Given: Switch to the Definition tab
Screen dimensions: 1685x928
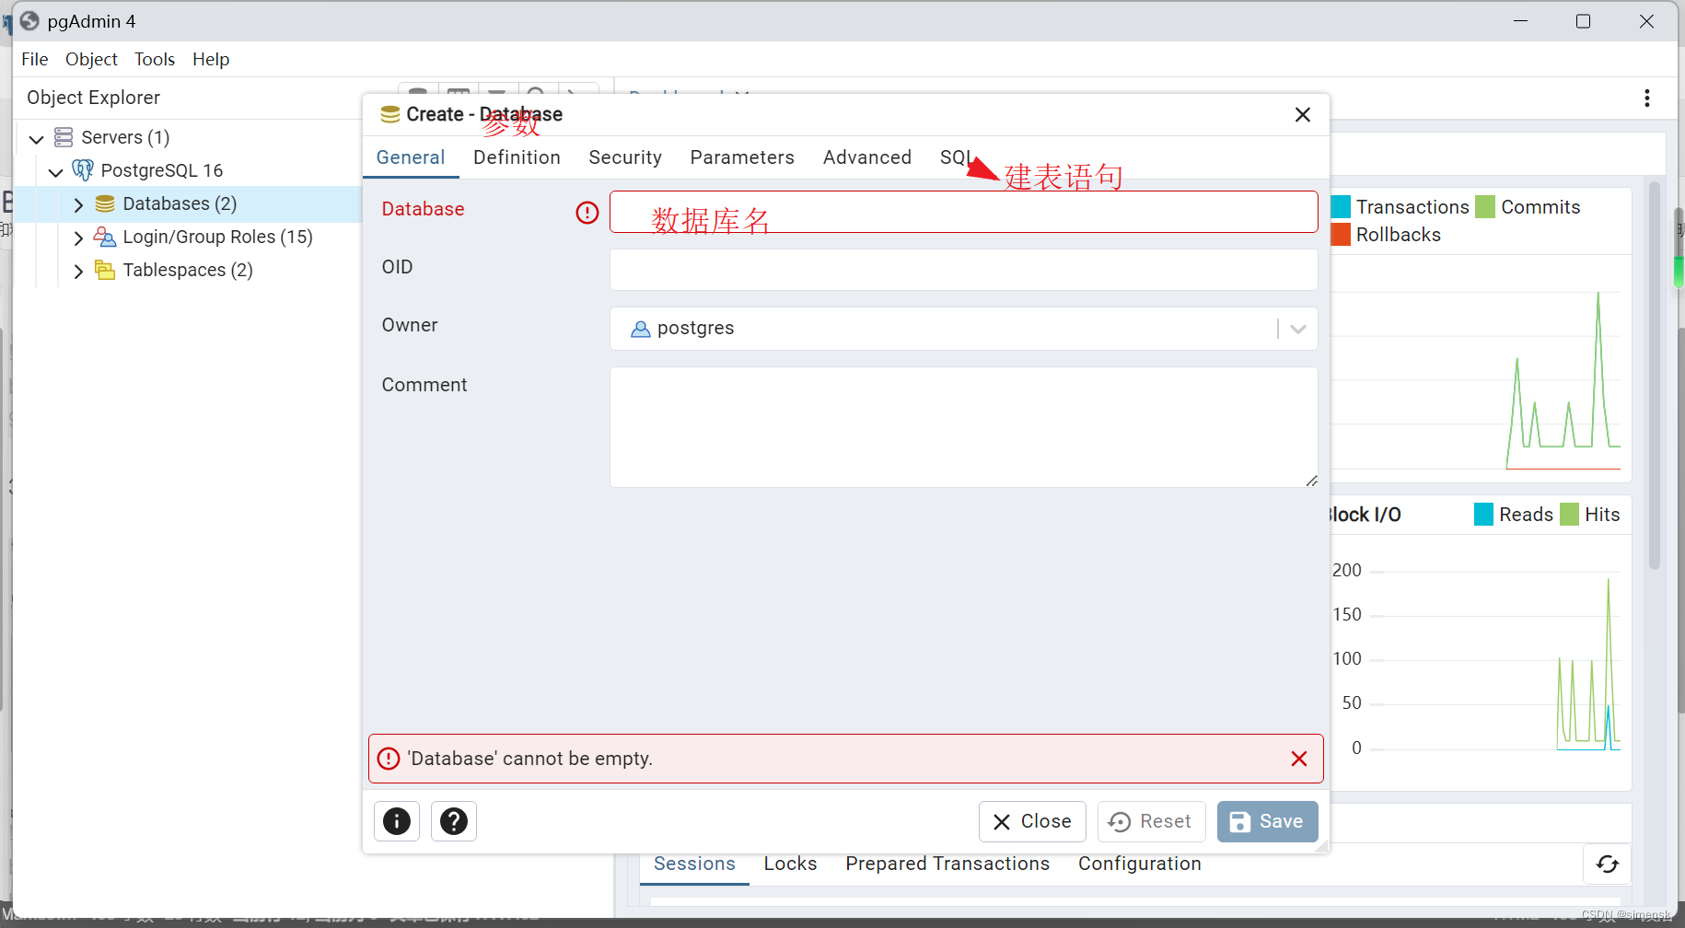Looking at the screenshot, I should coord(517,157).
